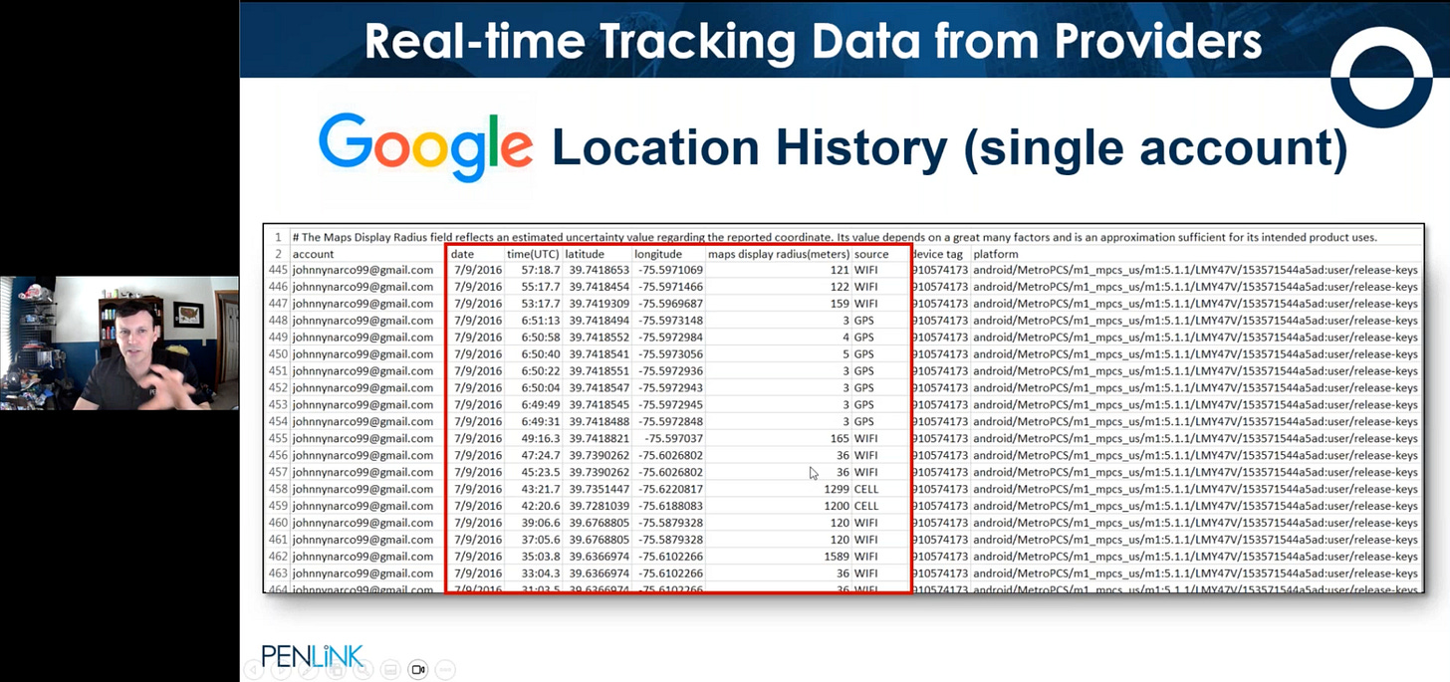Select the 'account' column header
The height and width of the screenshot is (682, 1450).
pos(313,254)
